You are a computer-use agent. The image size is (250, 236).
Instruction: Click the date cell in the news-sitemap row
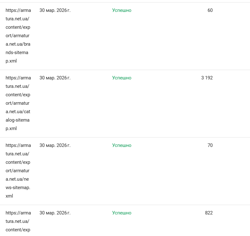pyautogui.click(x=55, y=145)
